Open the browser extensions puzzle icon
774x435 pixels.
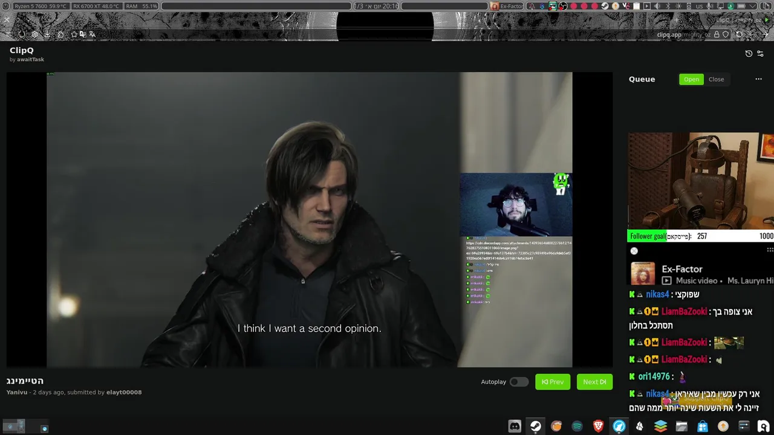60,34
